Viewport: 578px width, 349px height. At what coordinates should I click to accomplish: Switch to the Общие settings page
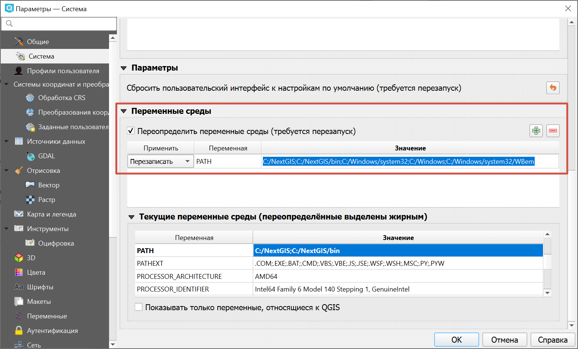tap(38, 41)
